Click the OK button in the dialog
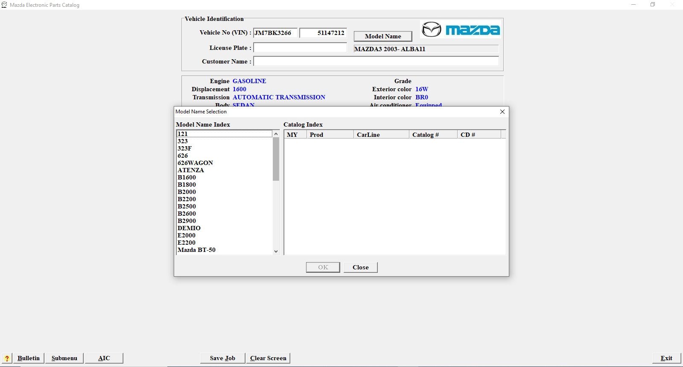 [x=323, y=267]
